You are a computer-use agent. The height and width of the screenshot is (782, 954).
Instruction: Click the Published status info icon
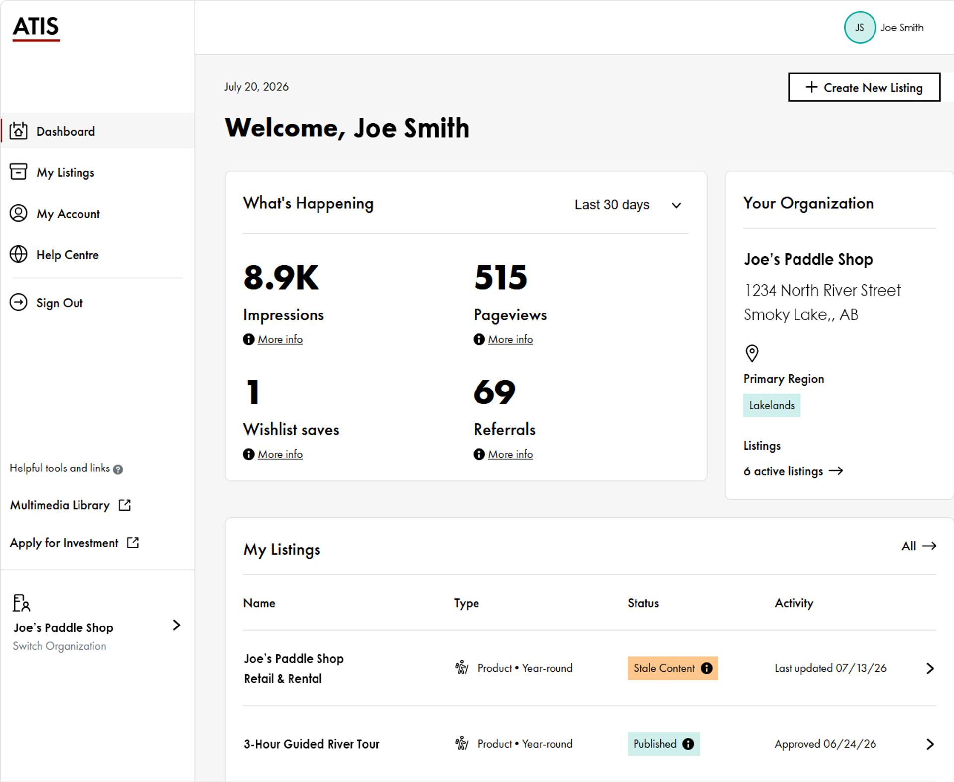688,744
